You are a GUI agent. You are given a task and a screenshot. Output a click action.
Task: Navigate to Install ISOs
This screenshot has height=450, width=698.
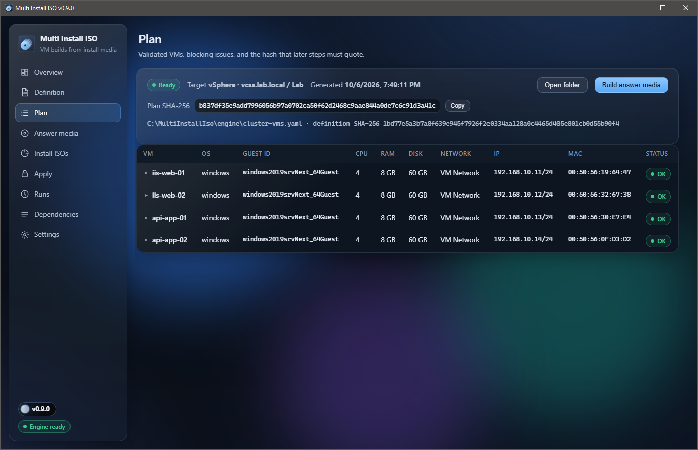tap(68, 153)
